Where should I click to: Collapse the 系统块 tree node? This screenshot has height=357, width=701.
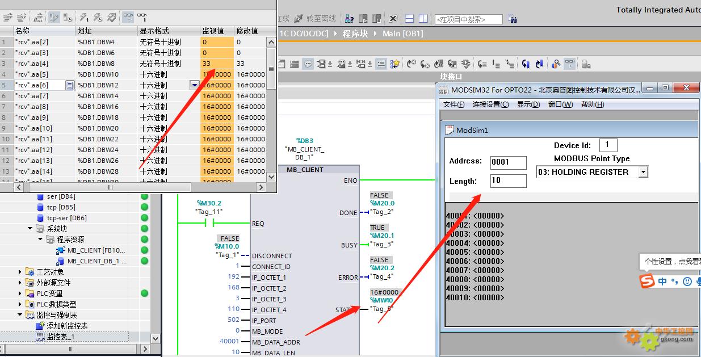30,229
